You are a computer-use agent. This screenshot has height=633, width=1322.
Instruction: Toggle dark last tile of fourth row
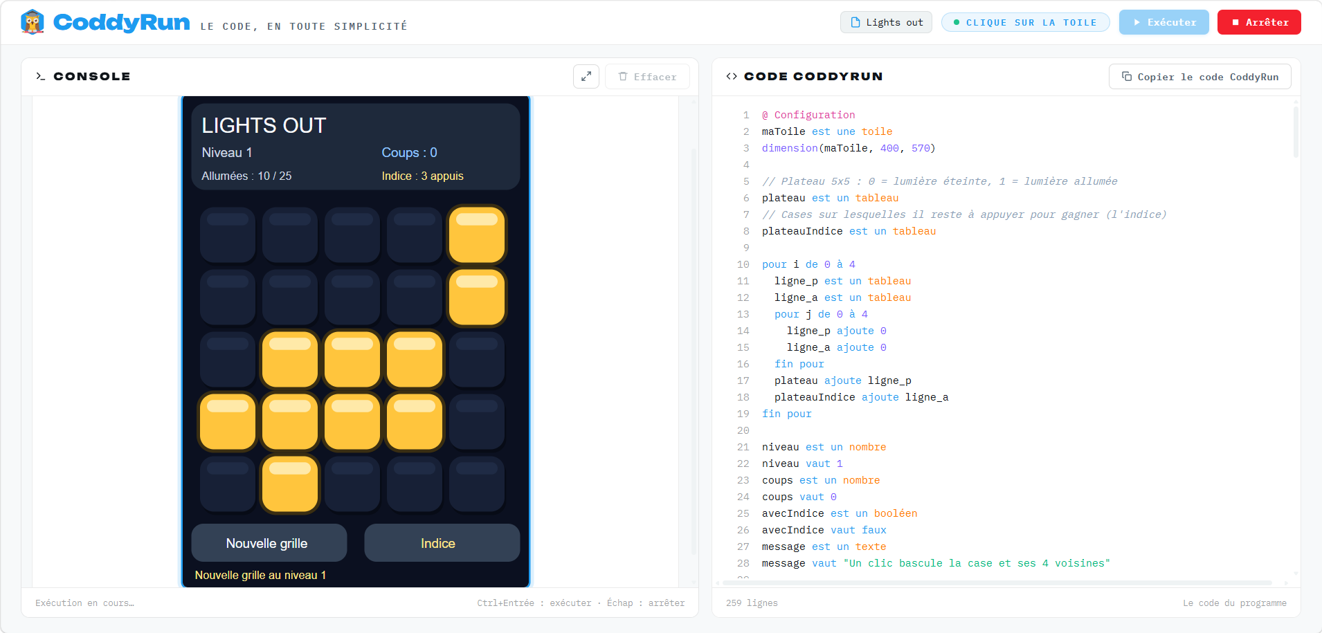tap(477, 422)
